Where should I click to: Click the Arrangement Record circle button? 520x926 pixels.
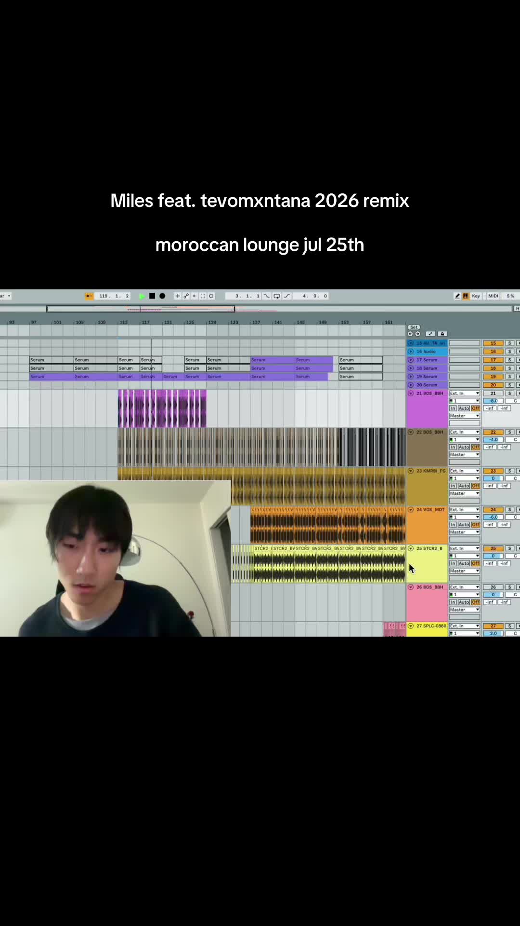click(x=162, y=296)
